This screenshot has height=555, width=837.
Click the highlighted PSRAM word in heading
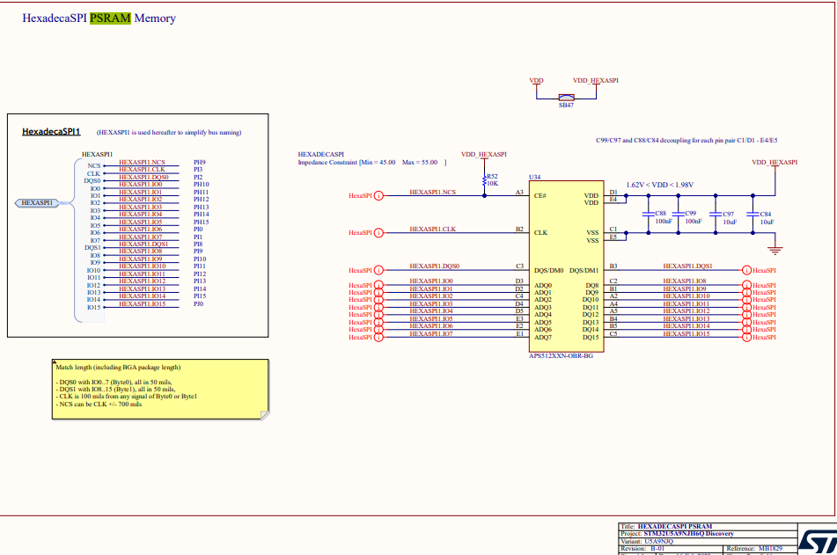(x=110, y=18)
